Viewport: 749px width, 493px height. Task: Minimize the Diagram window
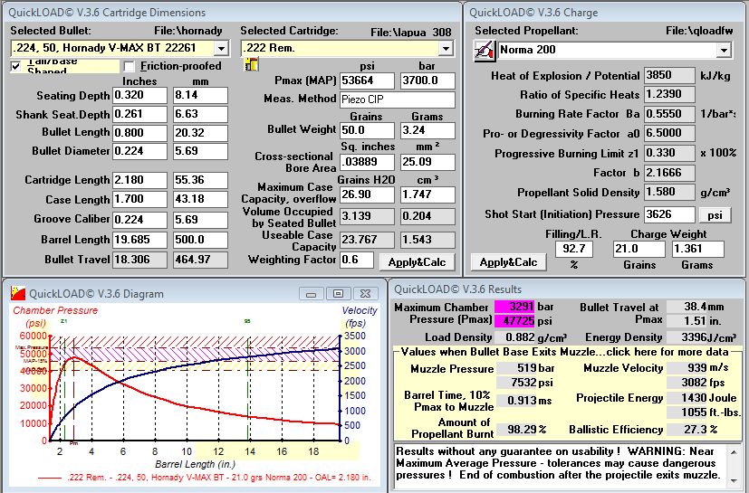tap(312, 293)
